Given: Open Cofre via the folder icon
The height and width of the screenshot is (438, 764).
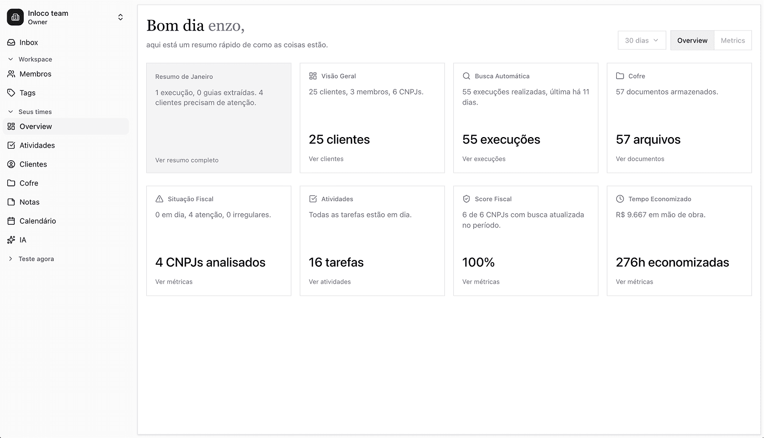Looking at the screenshot, I should tap(11, 183).
